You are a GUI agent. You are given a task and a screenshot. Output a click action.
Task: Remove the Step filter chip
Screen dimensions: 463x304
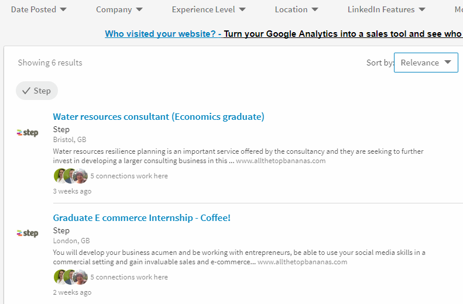[x=37, y=91]
